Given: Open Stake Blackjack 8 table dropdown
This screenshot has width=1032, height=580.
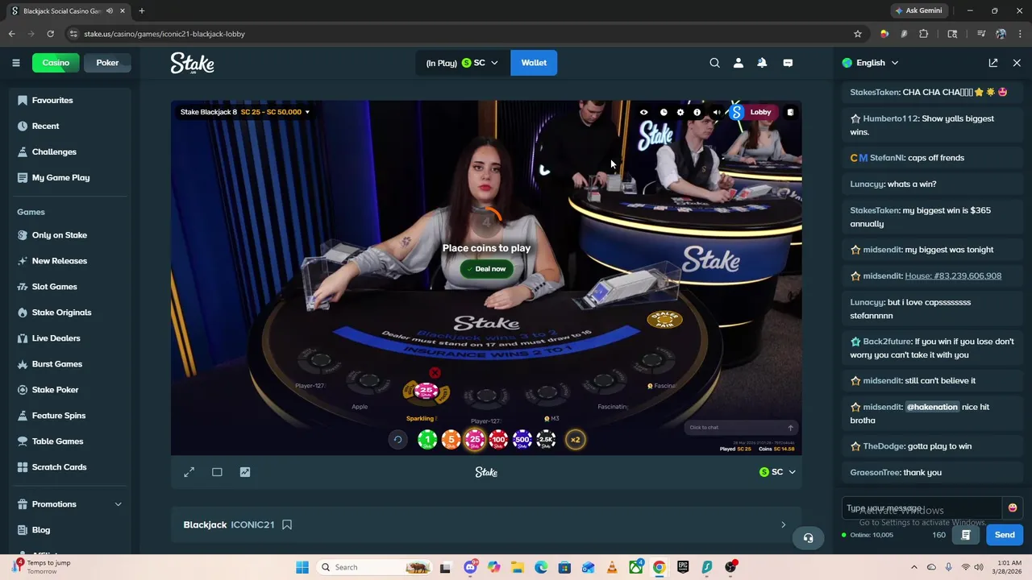Looking at the screenshot, I should pos(244,112).
